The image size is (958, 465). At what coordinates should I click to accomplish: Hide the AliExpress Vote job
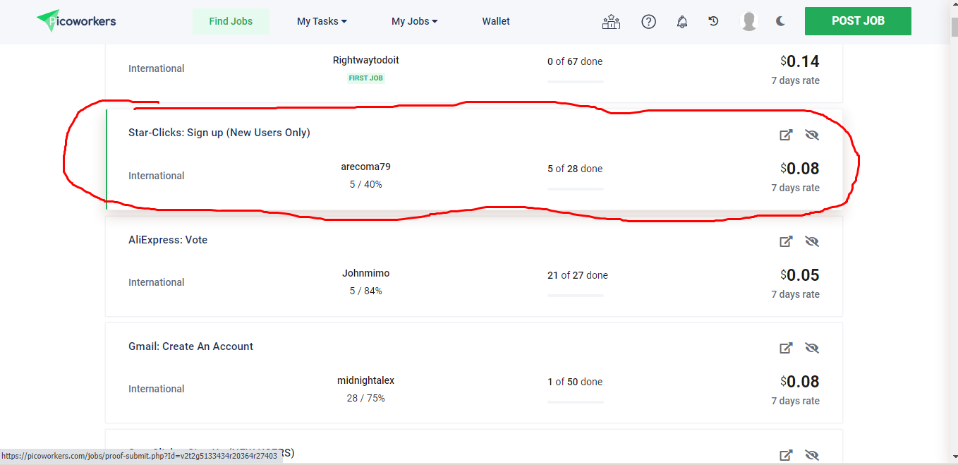(x=811, y=241)
